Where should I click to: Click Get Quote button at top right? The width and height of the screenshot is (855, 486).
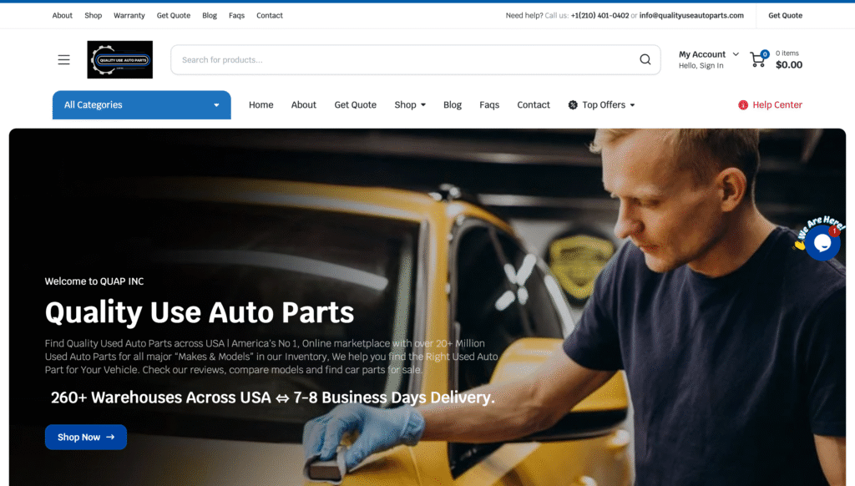(x=785, y=15)
